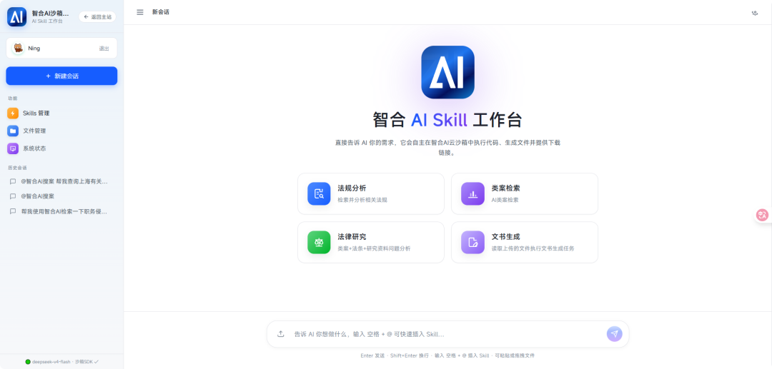Open history chat '帮我使用智合AI检索一下职务侵…'
The width and height of the screenshot is (772, 369).
(61, 211)
